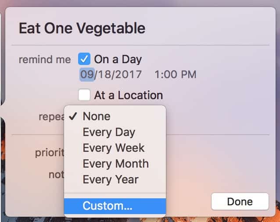Choose "None" in the repeat menu

coord(97,116)
